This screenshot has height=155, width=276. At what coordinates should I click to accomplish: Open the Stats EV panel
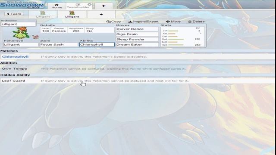point(182,37)
